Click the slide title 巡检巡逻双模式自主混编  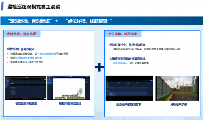(x=34, y=7)
